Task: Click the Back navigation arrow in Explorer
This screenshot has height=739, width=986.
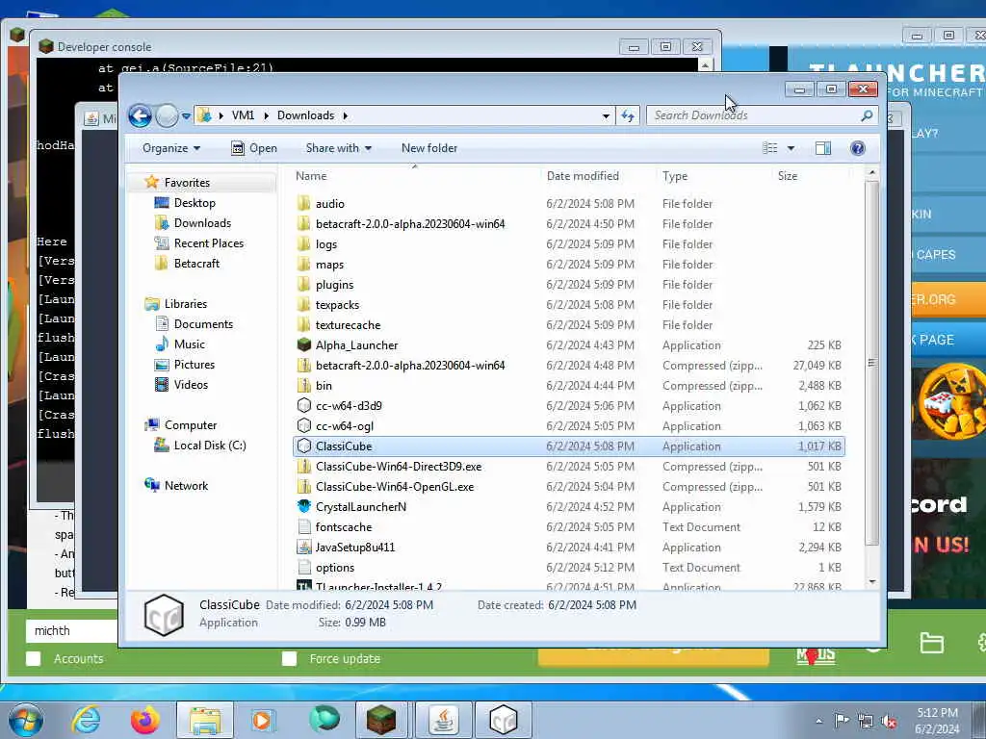Action: point(140,115)
